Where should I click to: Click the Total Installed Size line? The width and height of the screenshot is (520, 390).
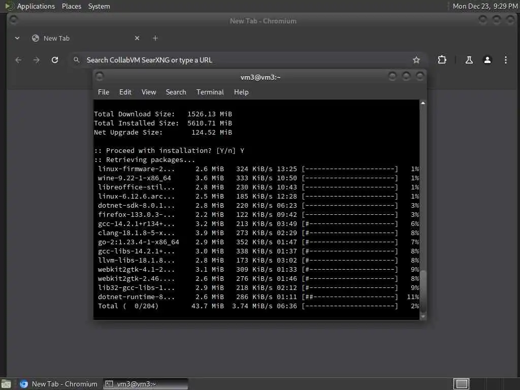pyautogui.click(x=163, y=123)
